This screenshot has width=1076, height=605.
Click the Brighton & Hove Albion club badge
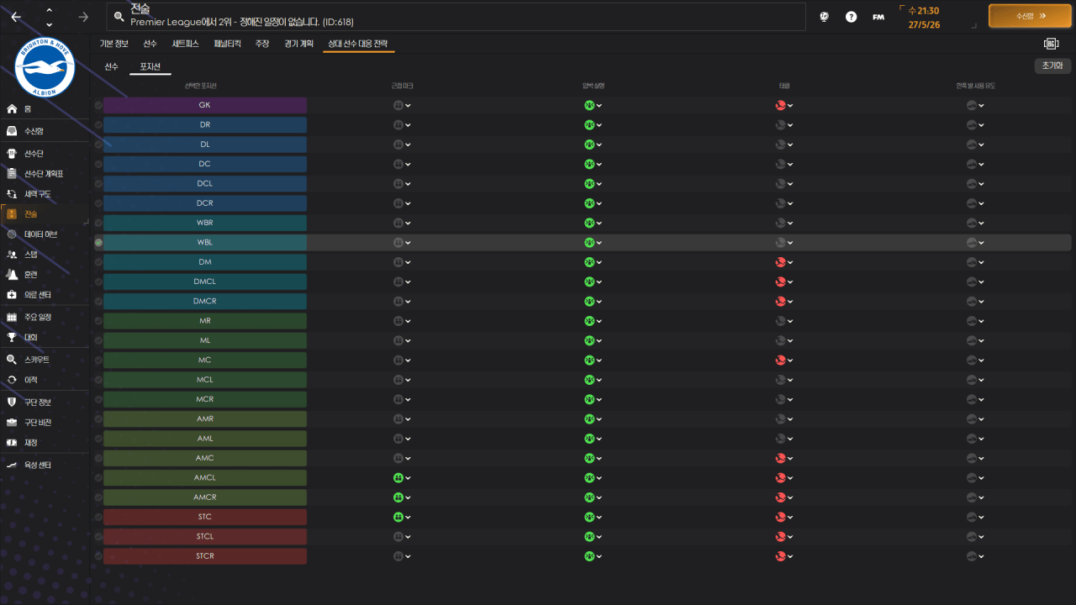tap(45, 69)
